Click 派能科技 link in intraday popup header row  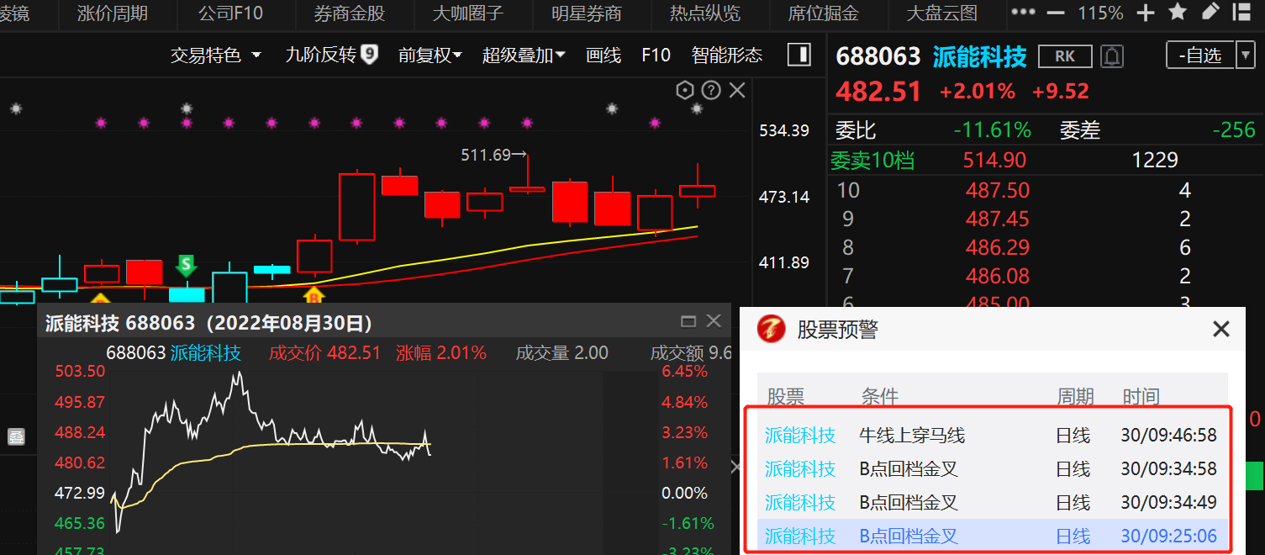click(x=206, y=353)
